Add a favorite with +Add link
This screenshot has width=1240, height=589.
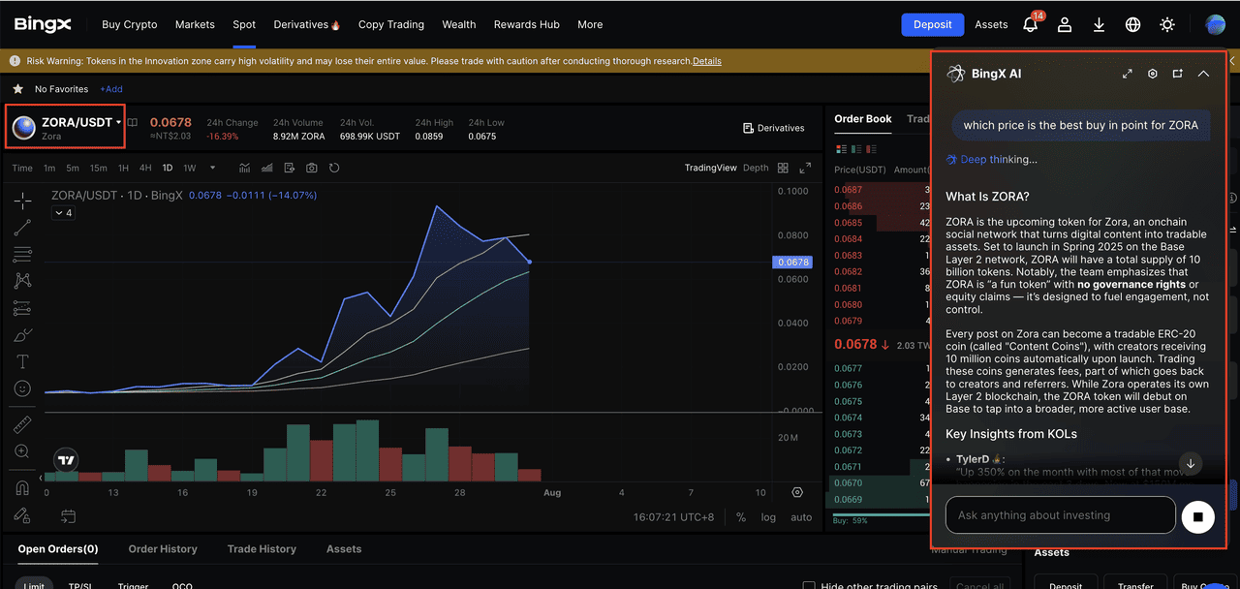click(111, 89)
